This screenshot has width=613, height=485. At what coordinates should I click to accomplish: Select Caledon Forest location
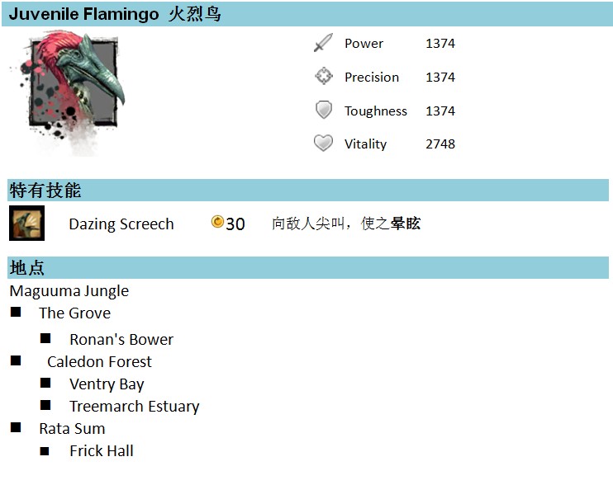99,362
